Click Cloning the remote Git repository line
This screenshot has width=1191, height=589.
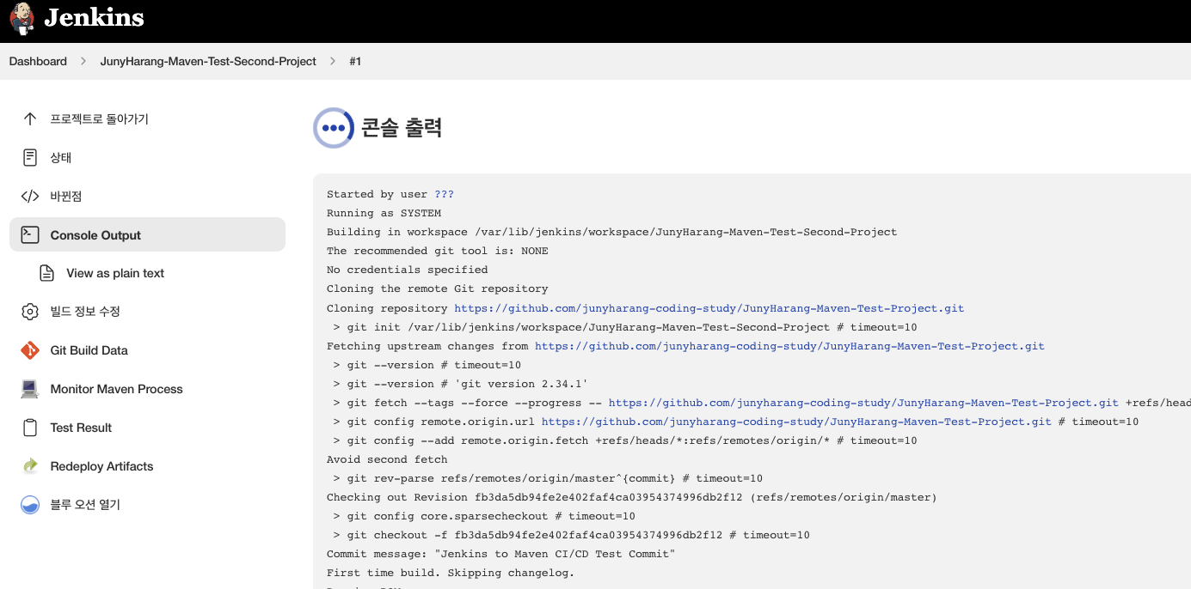(437, 288)
